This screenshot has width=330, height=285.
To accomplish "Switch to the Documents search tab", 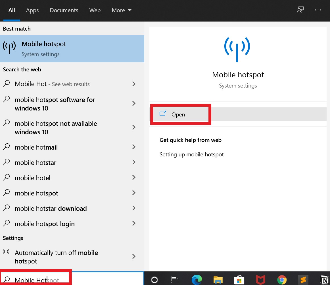I will click(64, 10).
